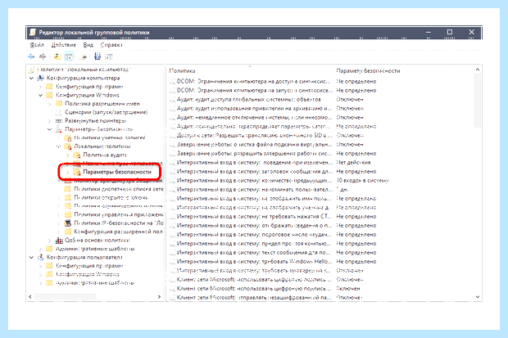Click the Политики IP-безопасности tree icon
This screenshot has height=338, width=508.
point(68,223)
